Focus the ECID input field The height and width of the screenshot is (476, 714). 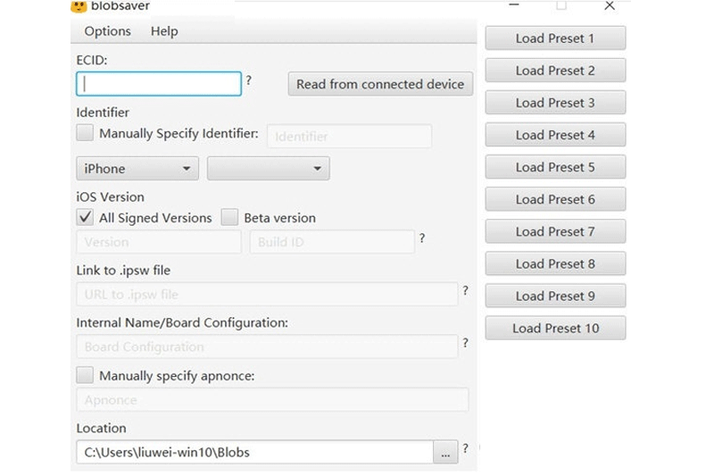(159, 84)
